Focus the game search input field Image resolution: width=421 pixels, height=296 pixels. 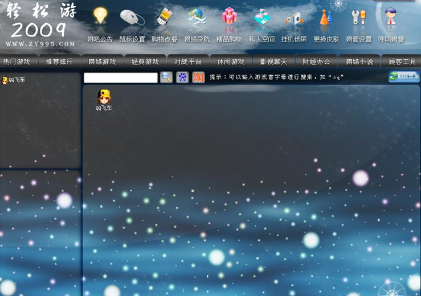coord(121,77)
